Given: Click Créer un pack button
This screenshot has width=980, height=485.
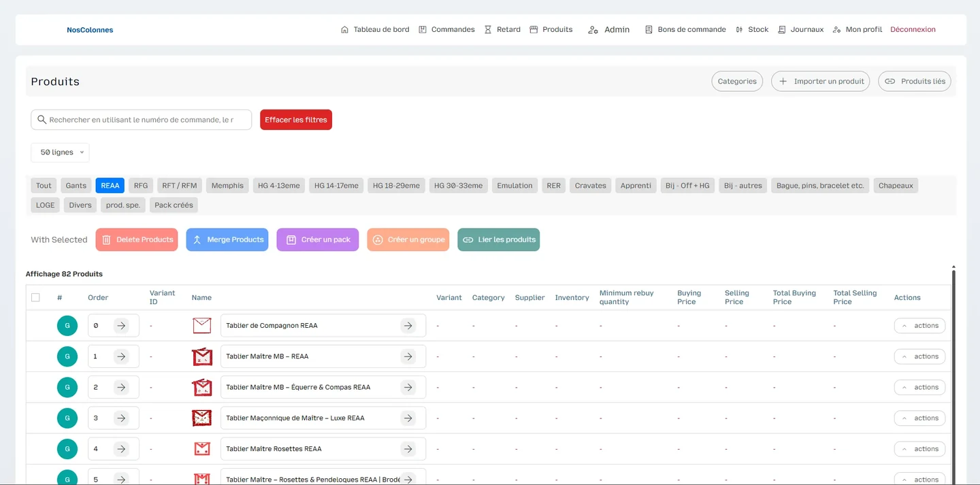Looking at the screenshot, I should click(x=318, y=239).
